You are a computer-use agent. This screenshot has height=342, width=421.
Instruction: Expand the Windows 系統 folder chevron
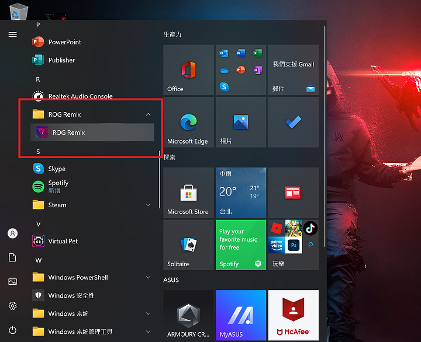pos(148,313)
